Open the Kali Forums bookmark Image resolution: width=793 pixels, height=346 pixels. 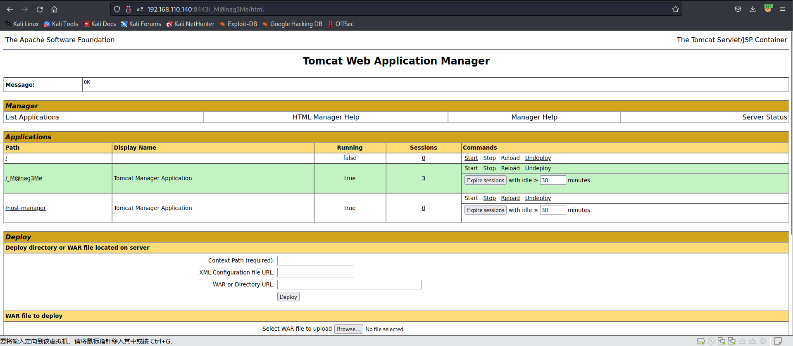coord(141,24)
